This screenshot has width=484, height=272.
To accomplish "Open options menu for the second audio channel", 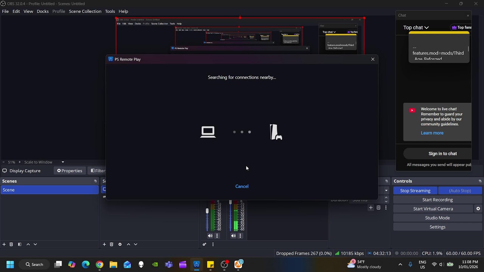I will click(x=240, y=236).
